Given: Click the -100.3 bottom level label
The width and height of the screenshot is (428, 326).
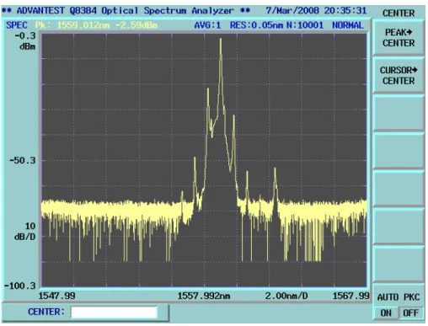Looking at the screenshot, I should coord(20,286).
